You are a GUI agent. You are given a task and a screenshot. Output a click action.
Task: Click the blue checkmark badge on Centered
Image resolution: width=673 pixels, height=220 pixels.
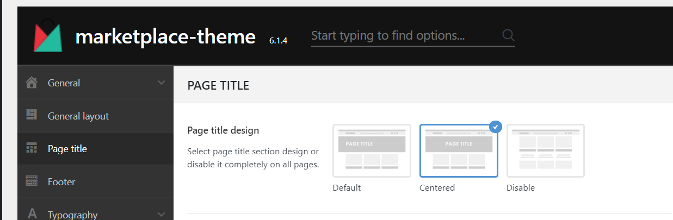click(495, 127)
